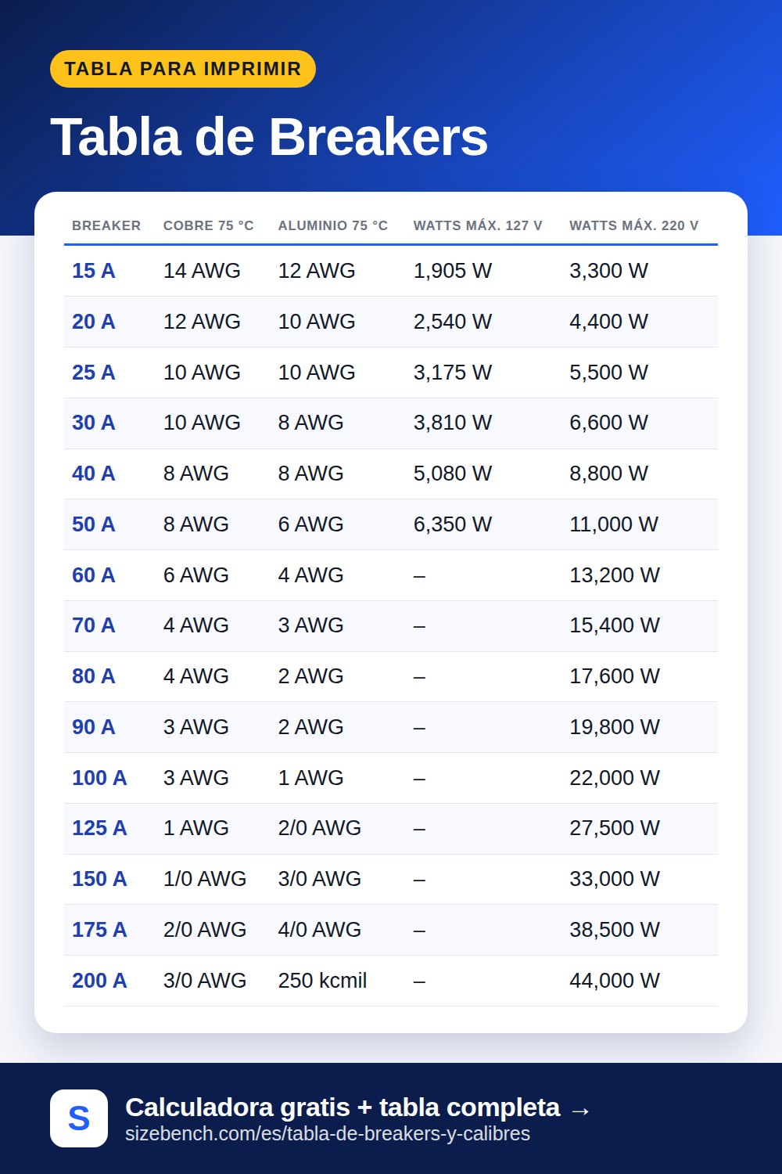Click the "3,175 W" value
The image size is (782, 1174).
coord(453,373)
